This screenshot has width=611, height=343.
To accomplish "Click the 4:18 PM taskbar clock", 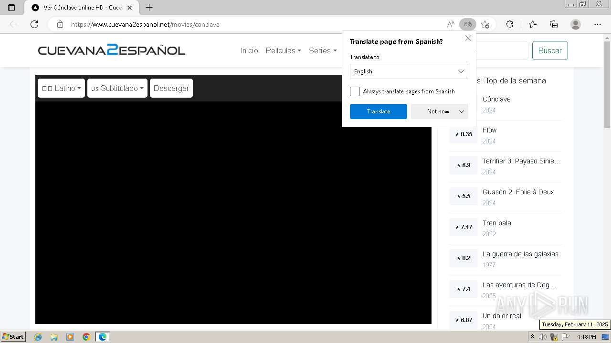I will coord(586,337).
